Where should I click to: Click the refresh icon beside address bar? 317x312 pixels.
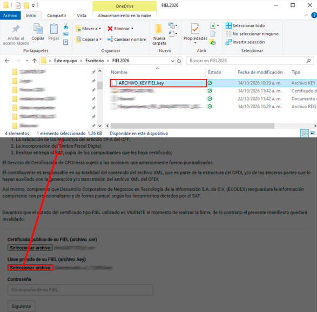click(179, 61)
